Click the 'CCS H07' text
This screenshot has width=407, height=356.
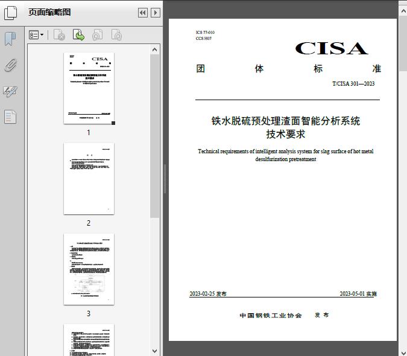[x=204, y=39]
